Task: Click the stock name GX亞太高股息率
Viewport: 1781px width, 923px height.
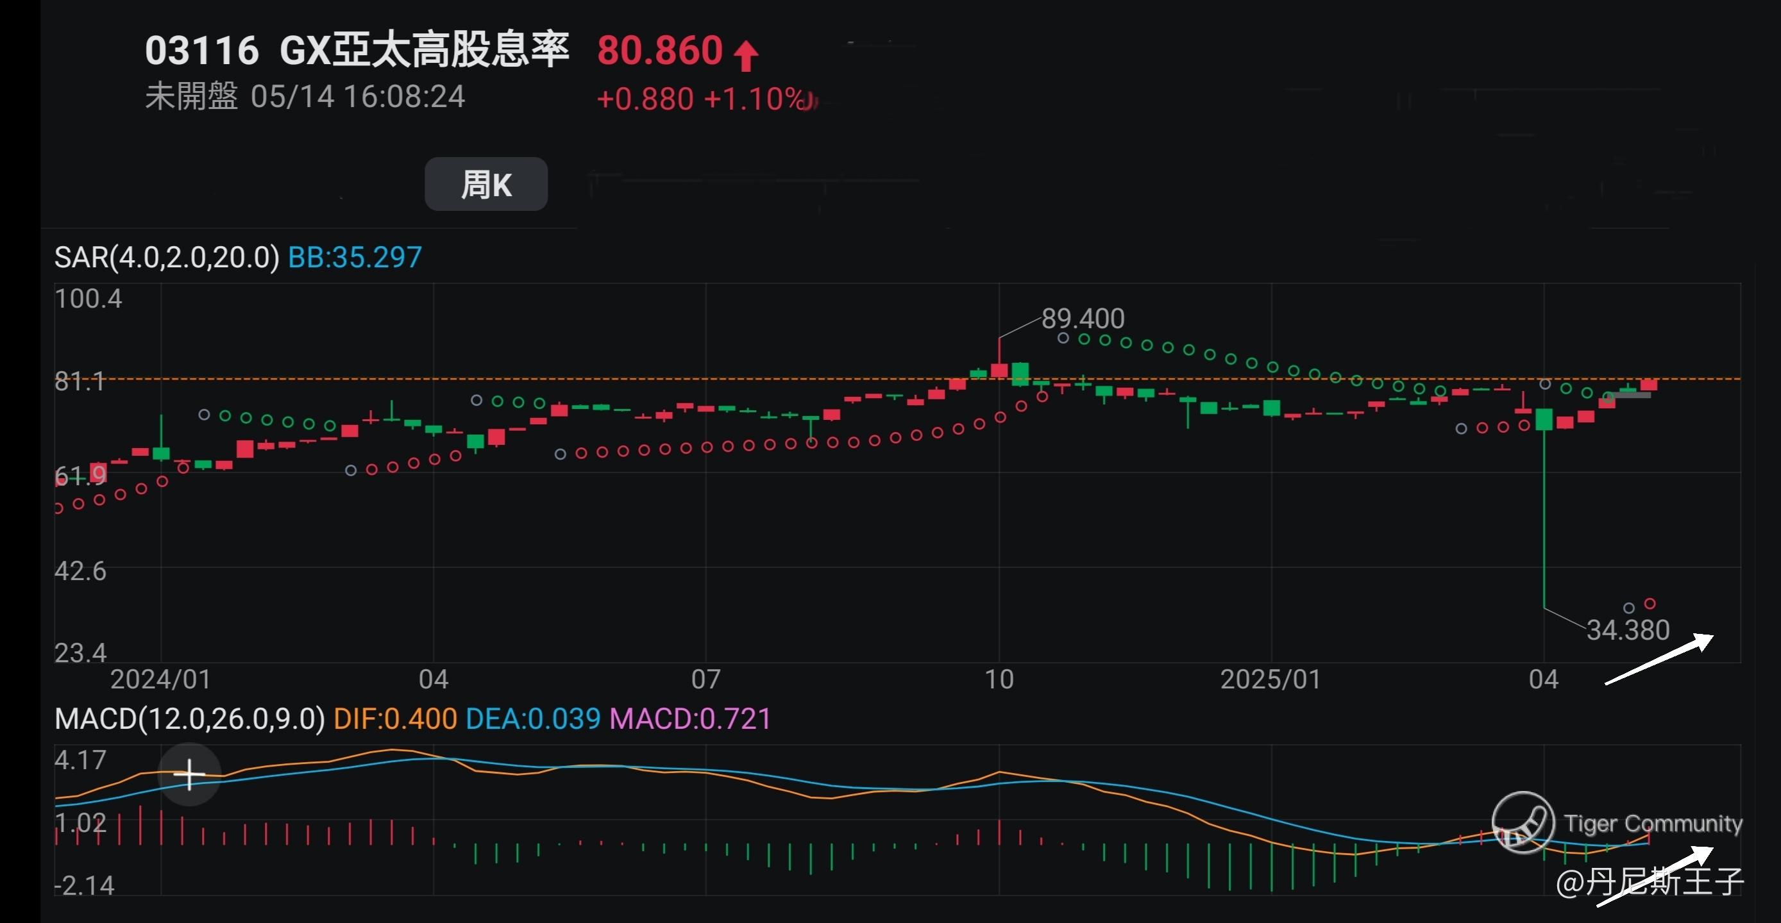Action: tap(424, 50)
